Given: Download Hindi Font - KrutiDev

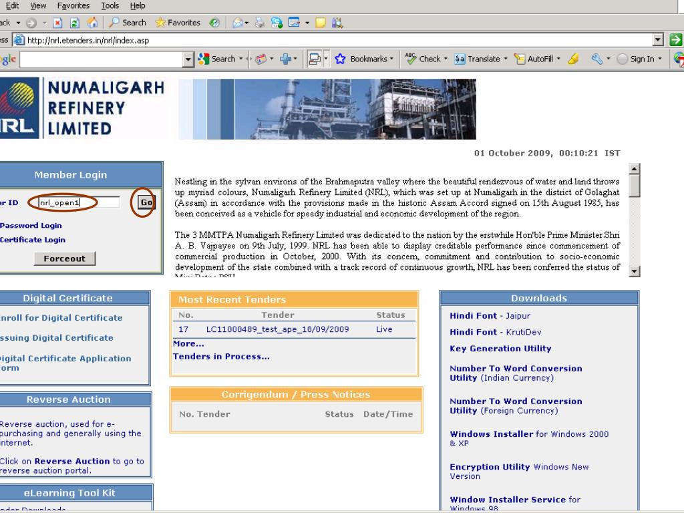Looking at the screenshot, I should pos(496,333).
